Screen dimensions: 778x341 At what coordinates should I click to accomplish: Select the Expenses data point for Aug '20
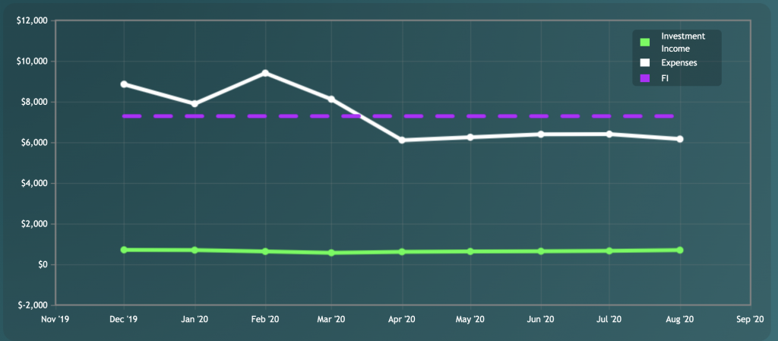tap(680, 139)
